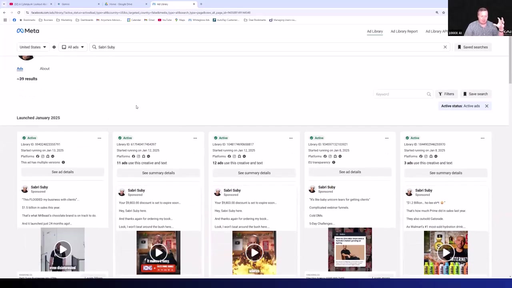Click the Saved searches bookmark button
The image size is (512, 288).
pos(473,47)
